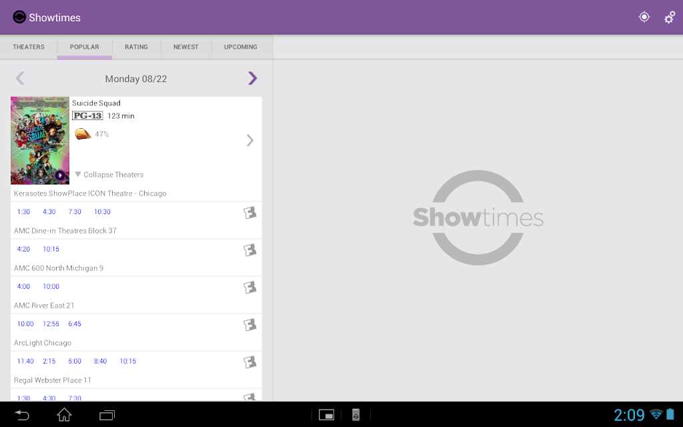Viewport: 683px width, 427px height.
Task: Tap AMC Dine-in Theatres Block 37 name
Action: click(x=65, y=231)
